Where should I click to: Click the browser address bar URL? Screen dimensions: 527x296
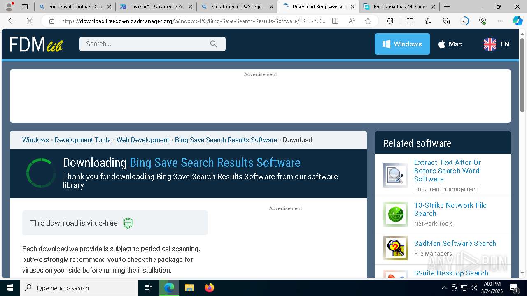[194, 21]
